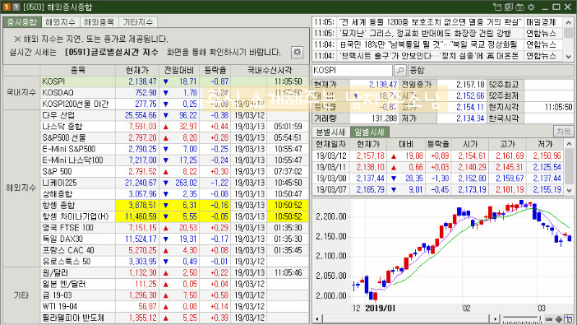Select the 니케이225 row
The height and width of the screenshot is (325, 577).
[174, 183]
